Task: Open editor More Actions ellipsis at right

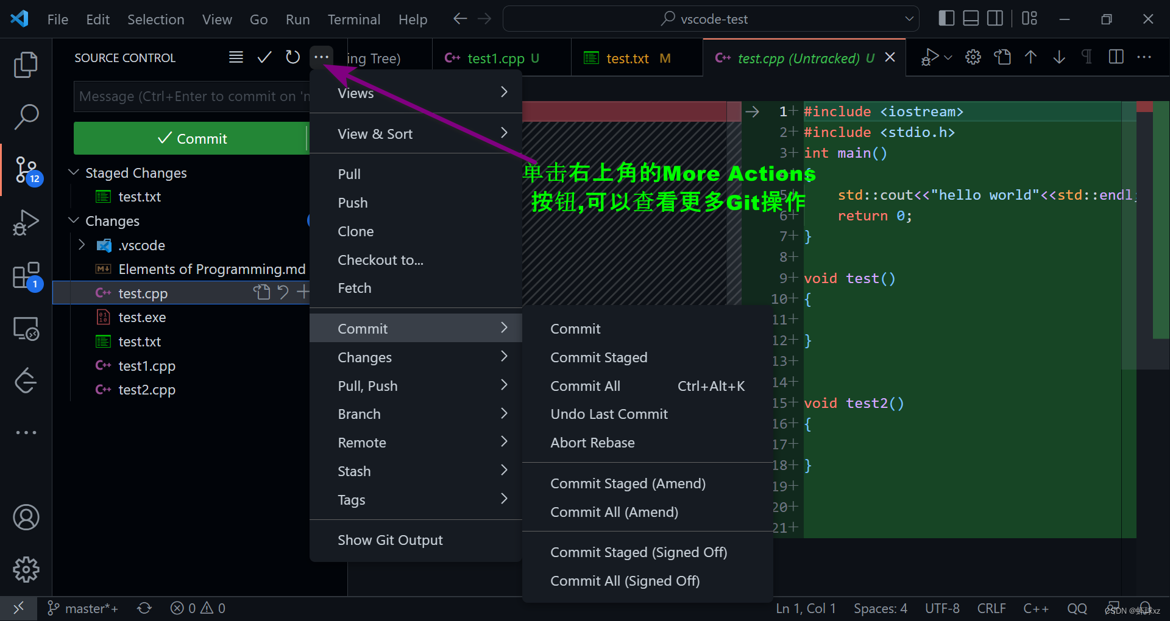Action: 1144,57
